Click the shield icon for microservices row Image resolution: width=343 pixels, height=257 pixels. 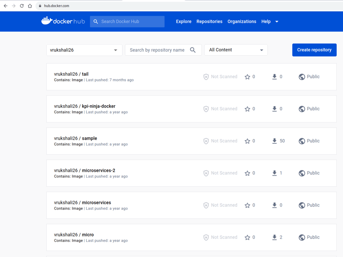[206, 205]
